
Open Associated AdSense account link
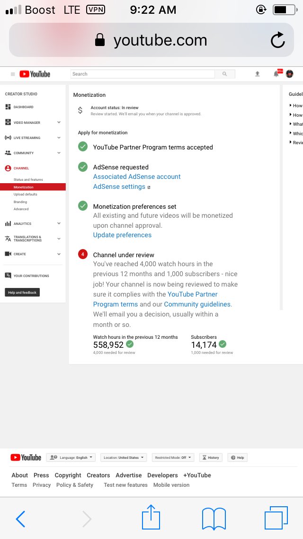coord(137,177)
